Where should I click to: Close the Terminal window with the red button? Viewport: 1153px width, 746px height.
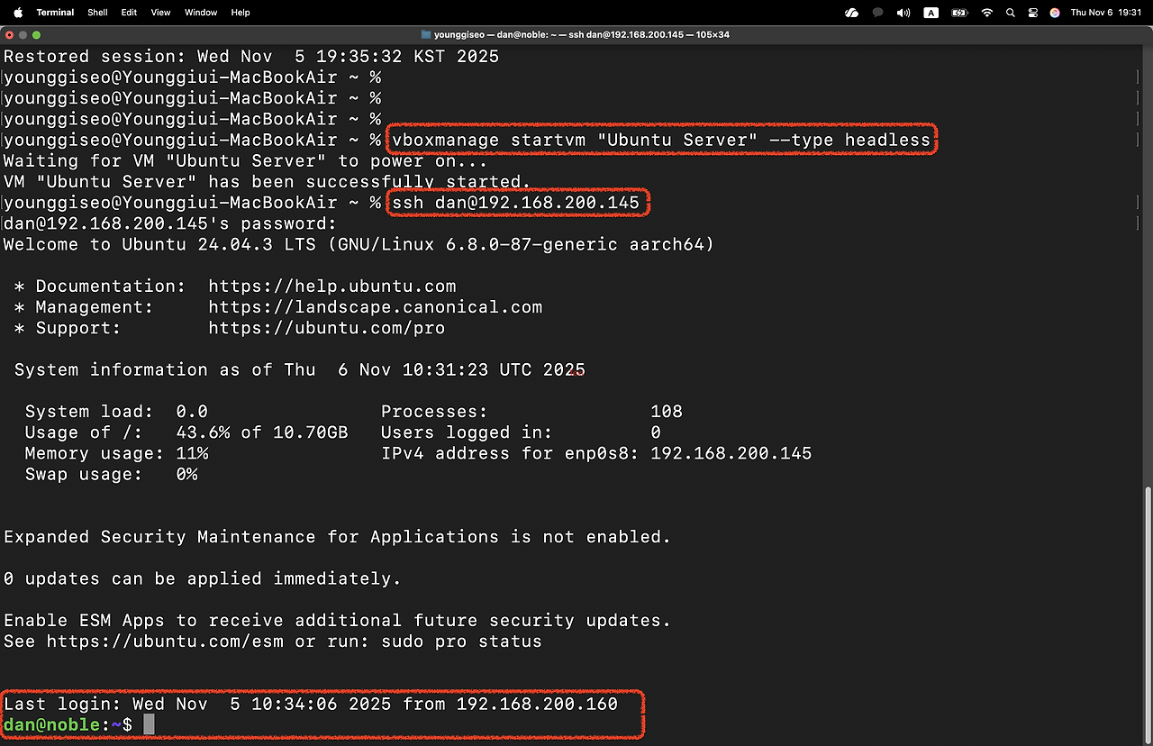point(10,34)
